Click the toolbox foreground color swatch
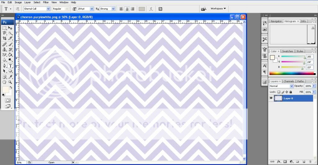318x165 pixels. coord(5,90)
